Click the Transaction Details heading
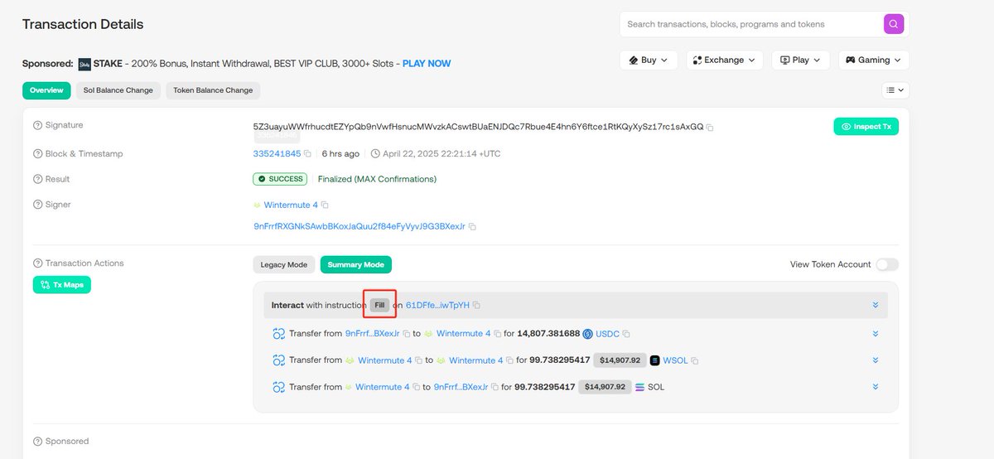This screenshot has width=994, height=459. tap(83, 24)
